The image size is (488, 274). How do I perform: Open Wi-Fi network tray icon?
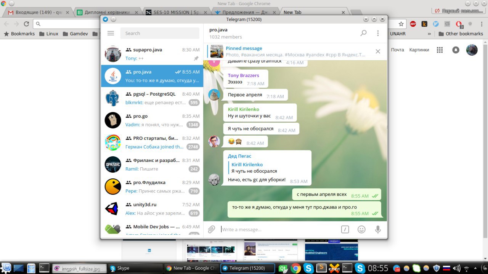point(466,268)
